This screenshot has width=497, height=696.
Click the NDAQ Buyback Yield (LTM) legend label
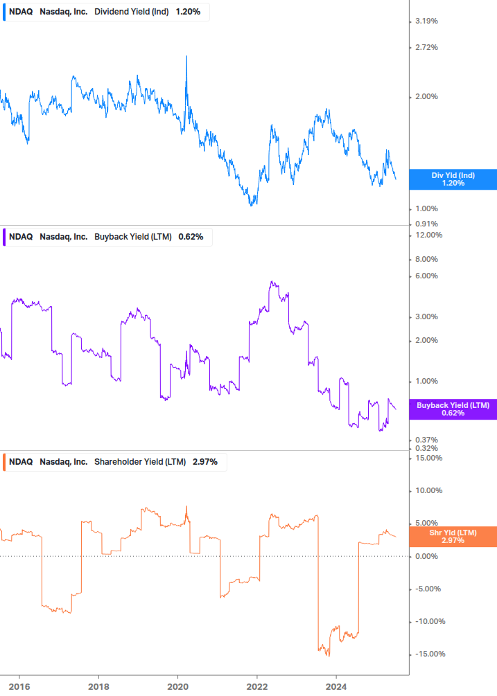pos(107,237)
